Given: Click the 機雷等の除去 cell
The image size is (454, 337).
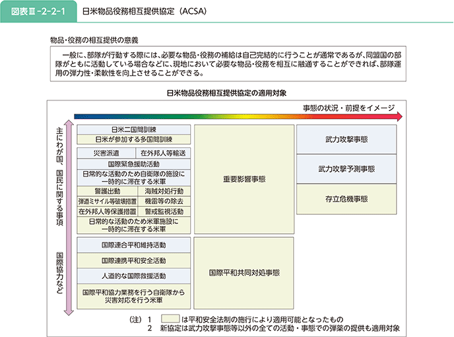Looking at the screenshot, I should point(164,202).
